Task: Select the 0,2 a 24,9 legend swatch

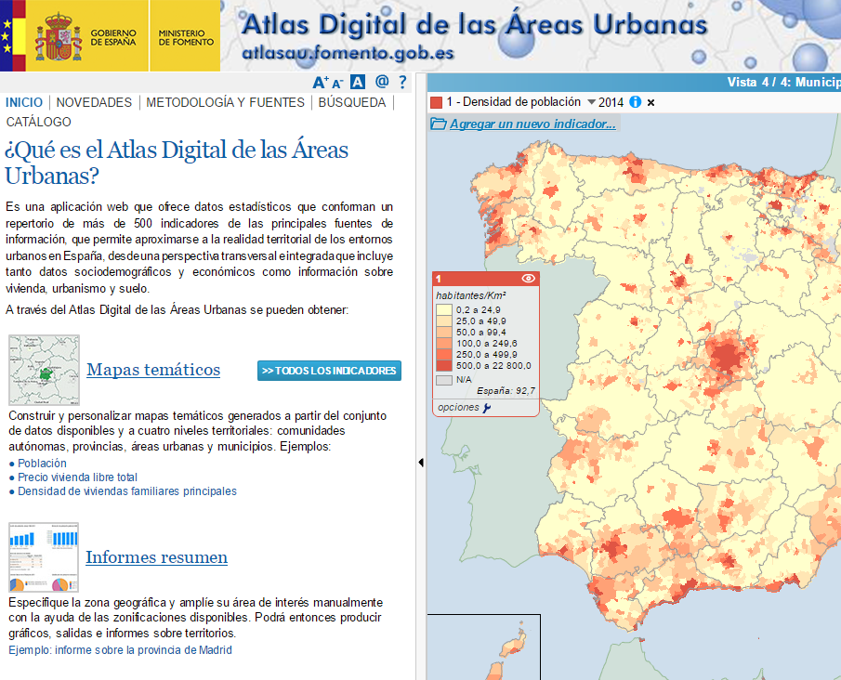Action: coord(444,310)
